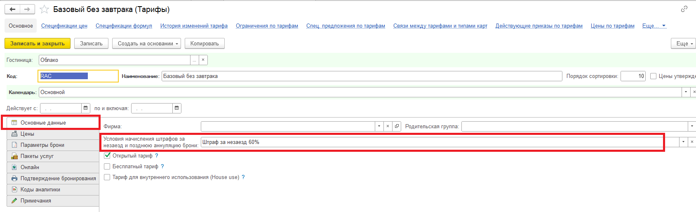The height and width of the screenshot is (212, 696).
Task: Focus penalty conditions field Штраф за незаезд 60%
Action: [440, 142]
